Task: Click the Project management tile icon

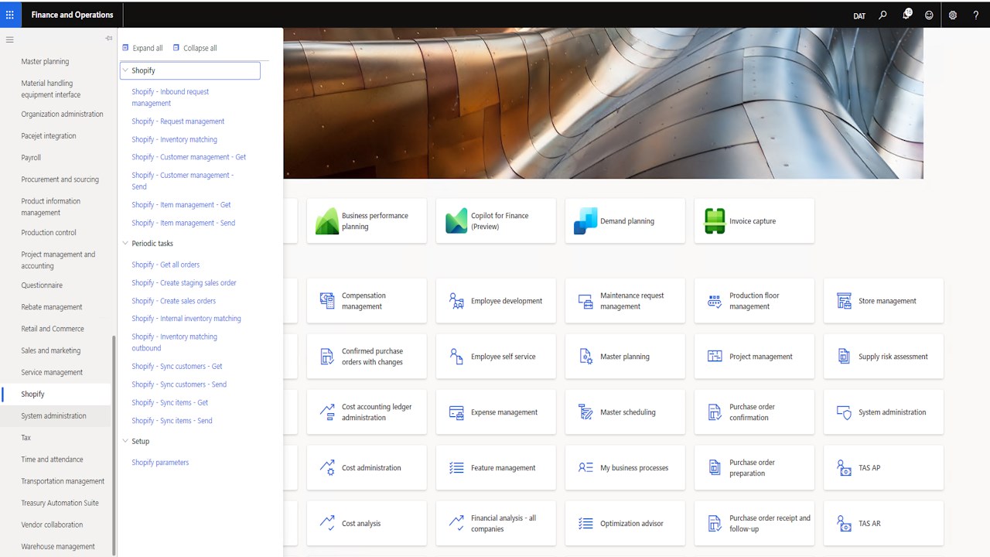Action: (715, 357)
